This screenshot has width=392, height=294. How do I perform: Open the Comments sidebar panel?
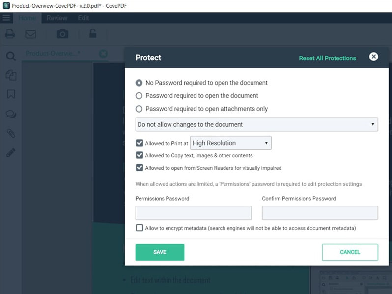click(10, 114)
